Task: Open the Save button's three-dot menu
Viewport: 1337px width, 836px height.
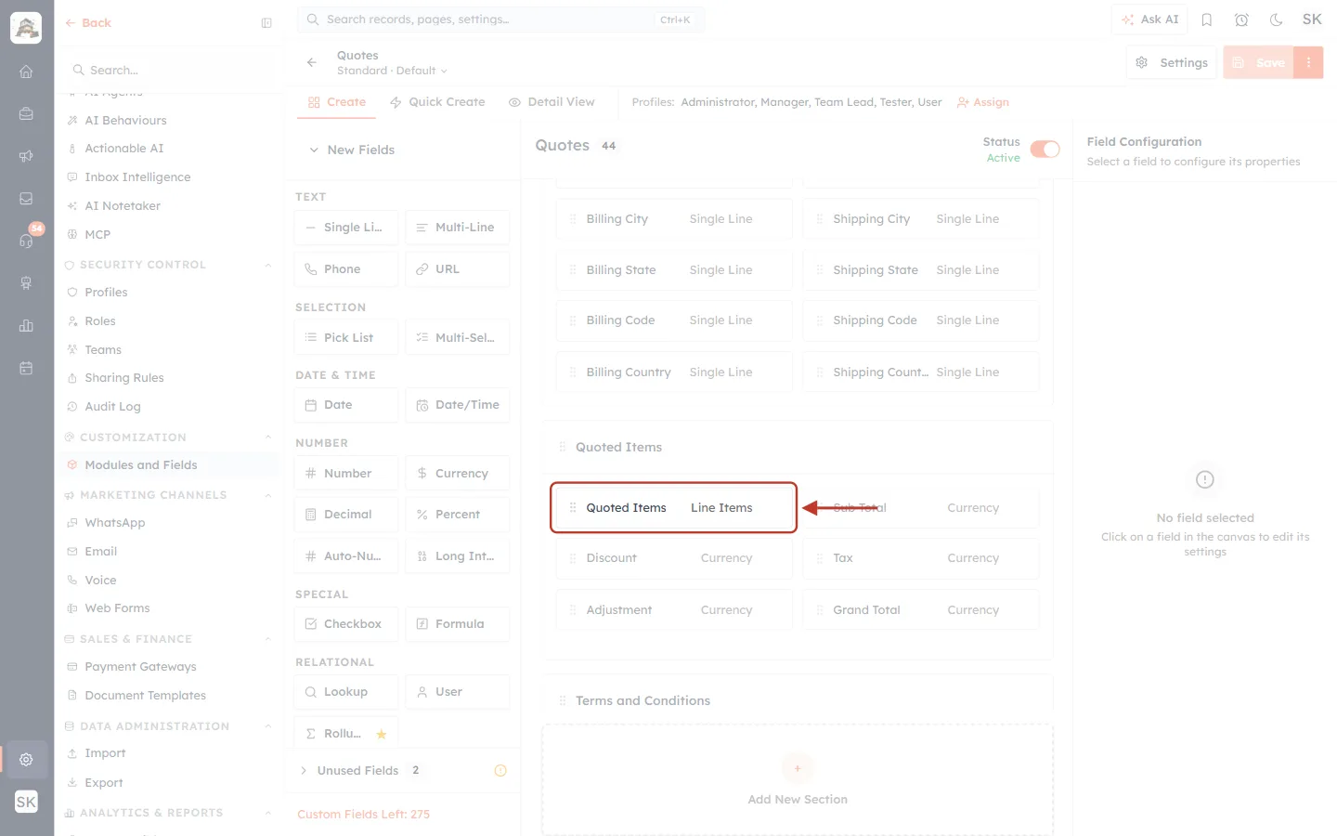Action: pos(1308,62)
